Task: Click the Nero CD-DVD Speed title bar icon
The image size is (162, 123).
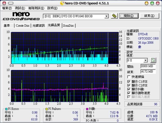Action: point(62,3)
